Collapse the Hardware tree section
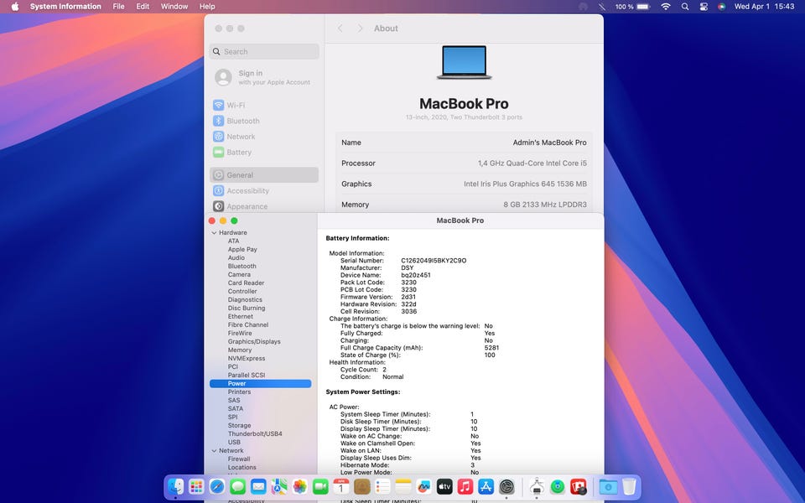 214,232
